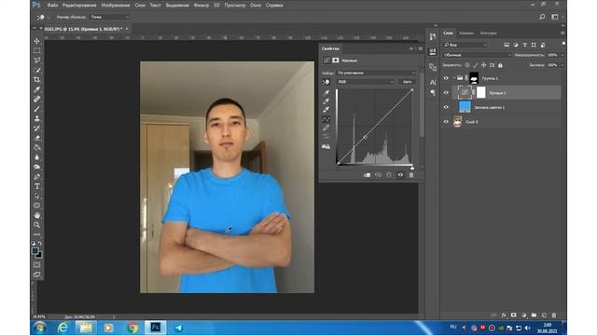Activate the on-image adjustment hand in Curves
597x335 pixels.
(x=326, y=82)
